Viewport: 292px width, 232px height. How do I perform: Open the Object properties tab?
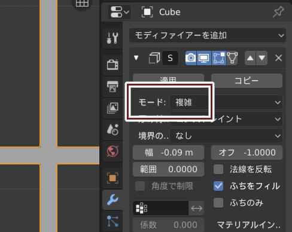pyautogui.click(x=112, y=178)
